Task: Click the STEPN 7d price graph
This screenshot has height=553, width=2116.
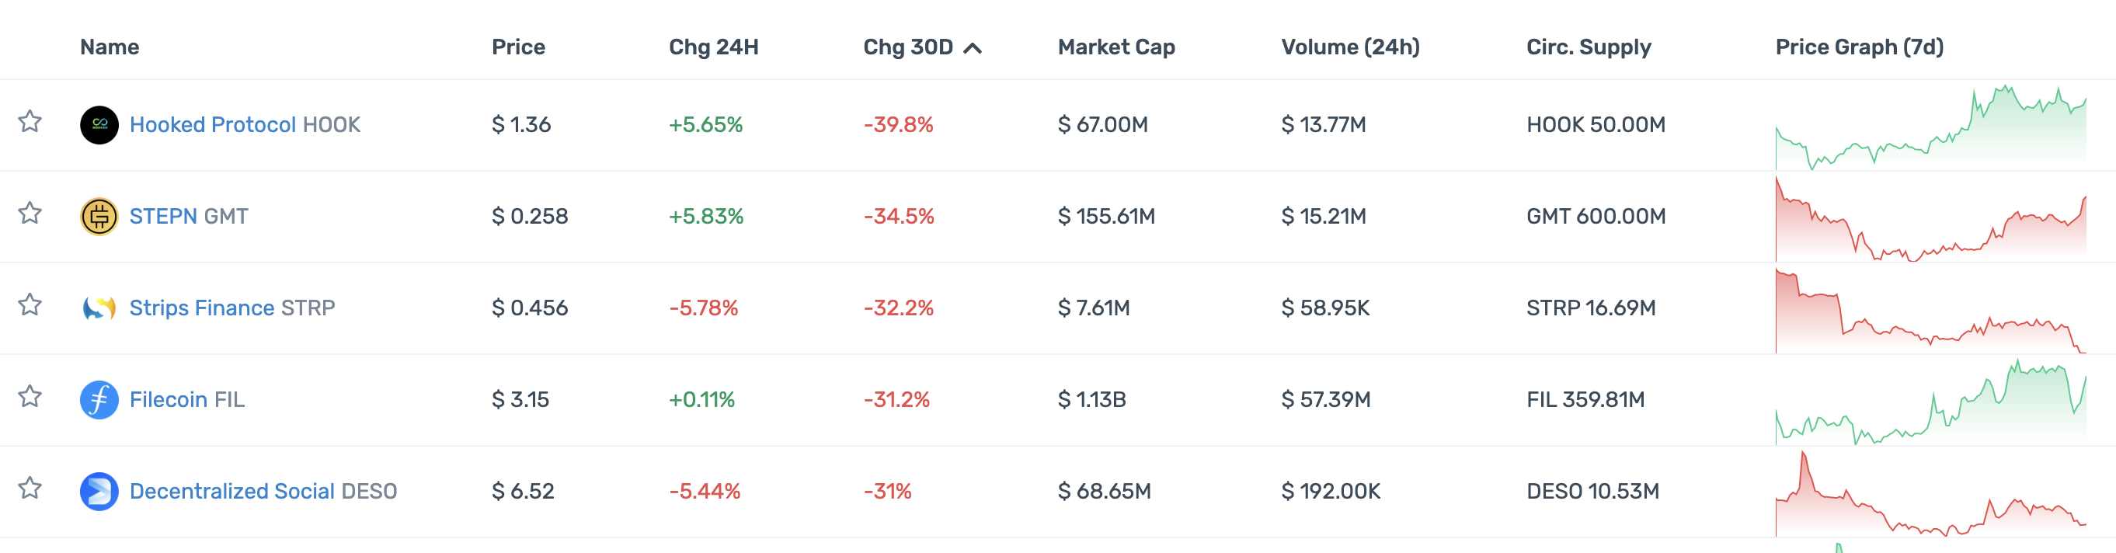Action: (x=1930, y=218)
